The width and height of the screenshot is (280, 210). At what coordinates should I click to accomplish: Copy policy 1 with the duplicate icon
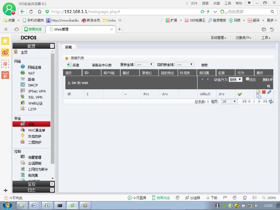[259, 97]
